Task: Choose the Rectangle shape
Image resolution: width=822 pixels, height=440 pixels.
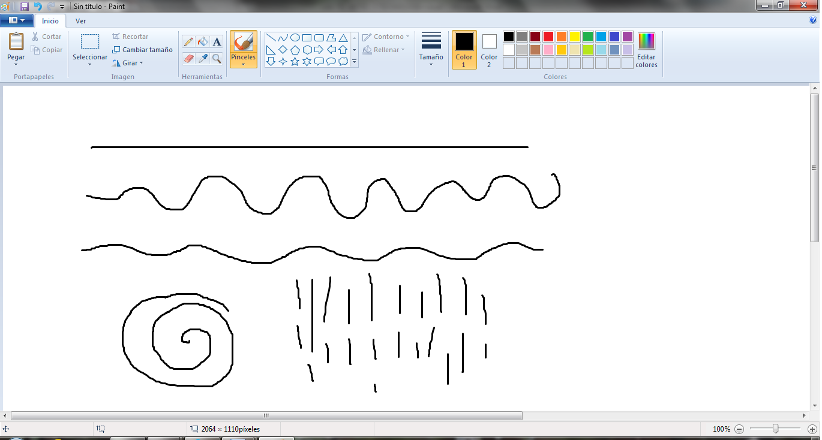Action: 307,37
